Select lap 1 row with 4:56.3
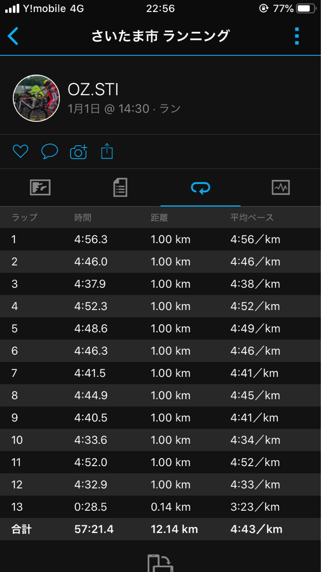The width and height of the screenshot is (321, 572). (160, 239)
